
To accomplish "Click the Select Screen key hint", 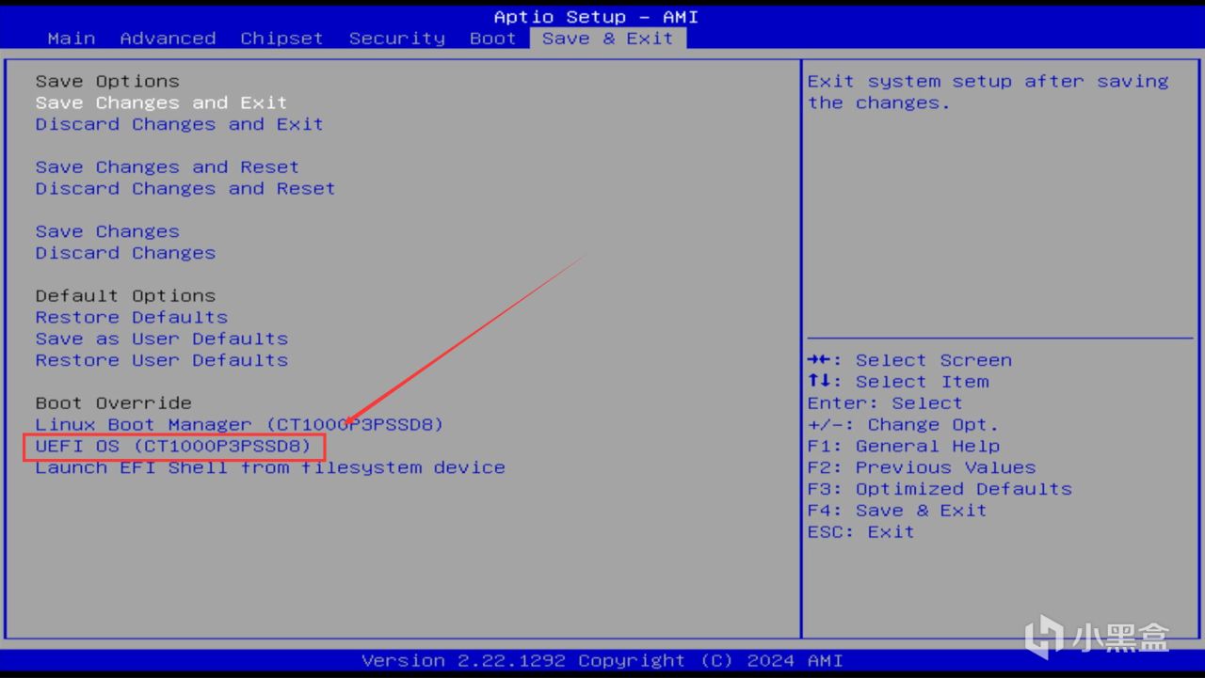I will 909,361.
